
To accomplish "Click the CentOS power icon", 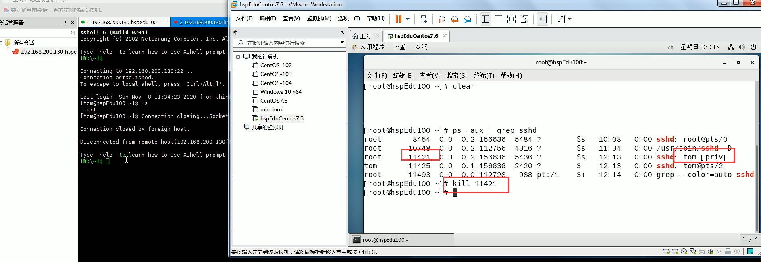I will (753, 47).
